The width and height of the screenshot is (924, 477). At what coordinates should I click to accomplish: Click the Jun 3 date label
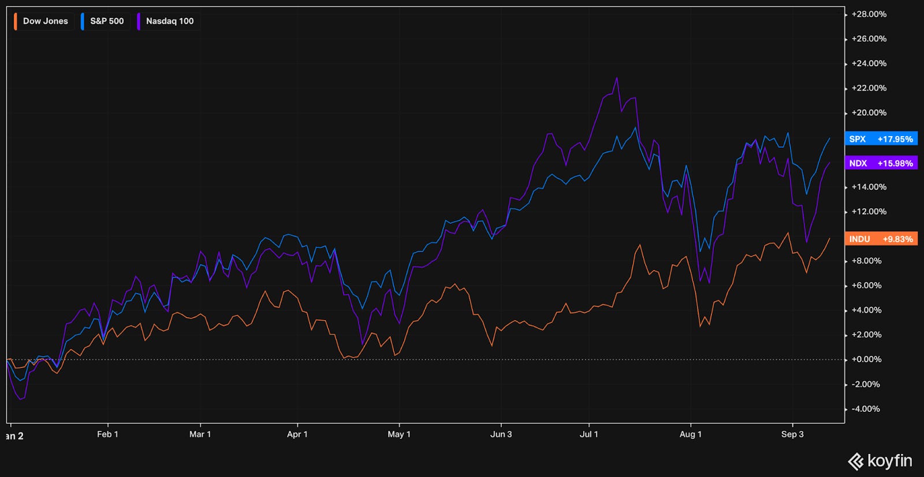pyautogui.click(x=501, y=434)
